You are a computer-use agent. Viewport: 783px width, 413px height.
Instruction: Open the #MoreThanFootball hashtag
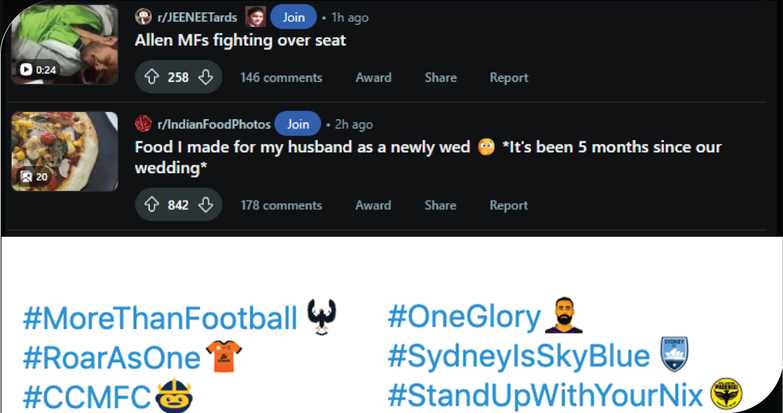point(160,318)
